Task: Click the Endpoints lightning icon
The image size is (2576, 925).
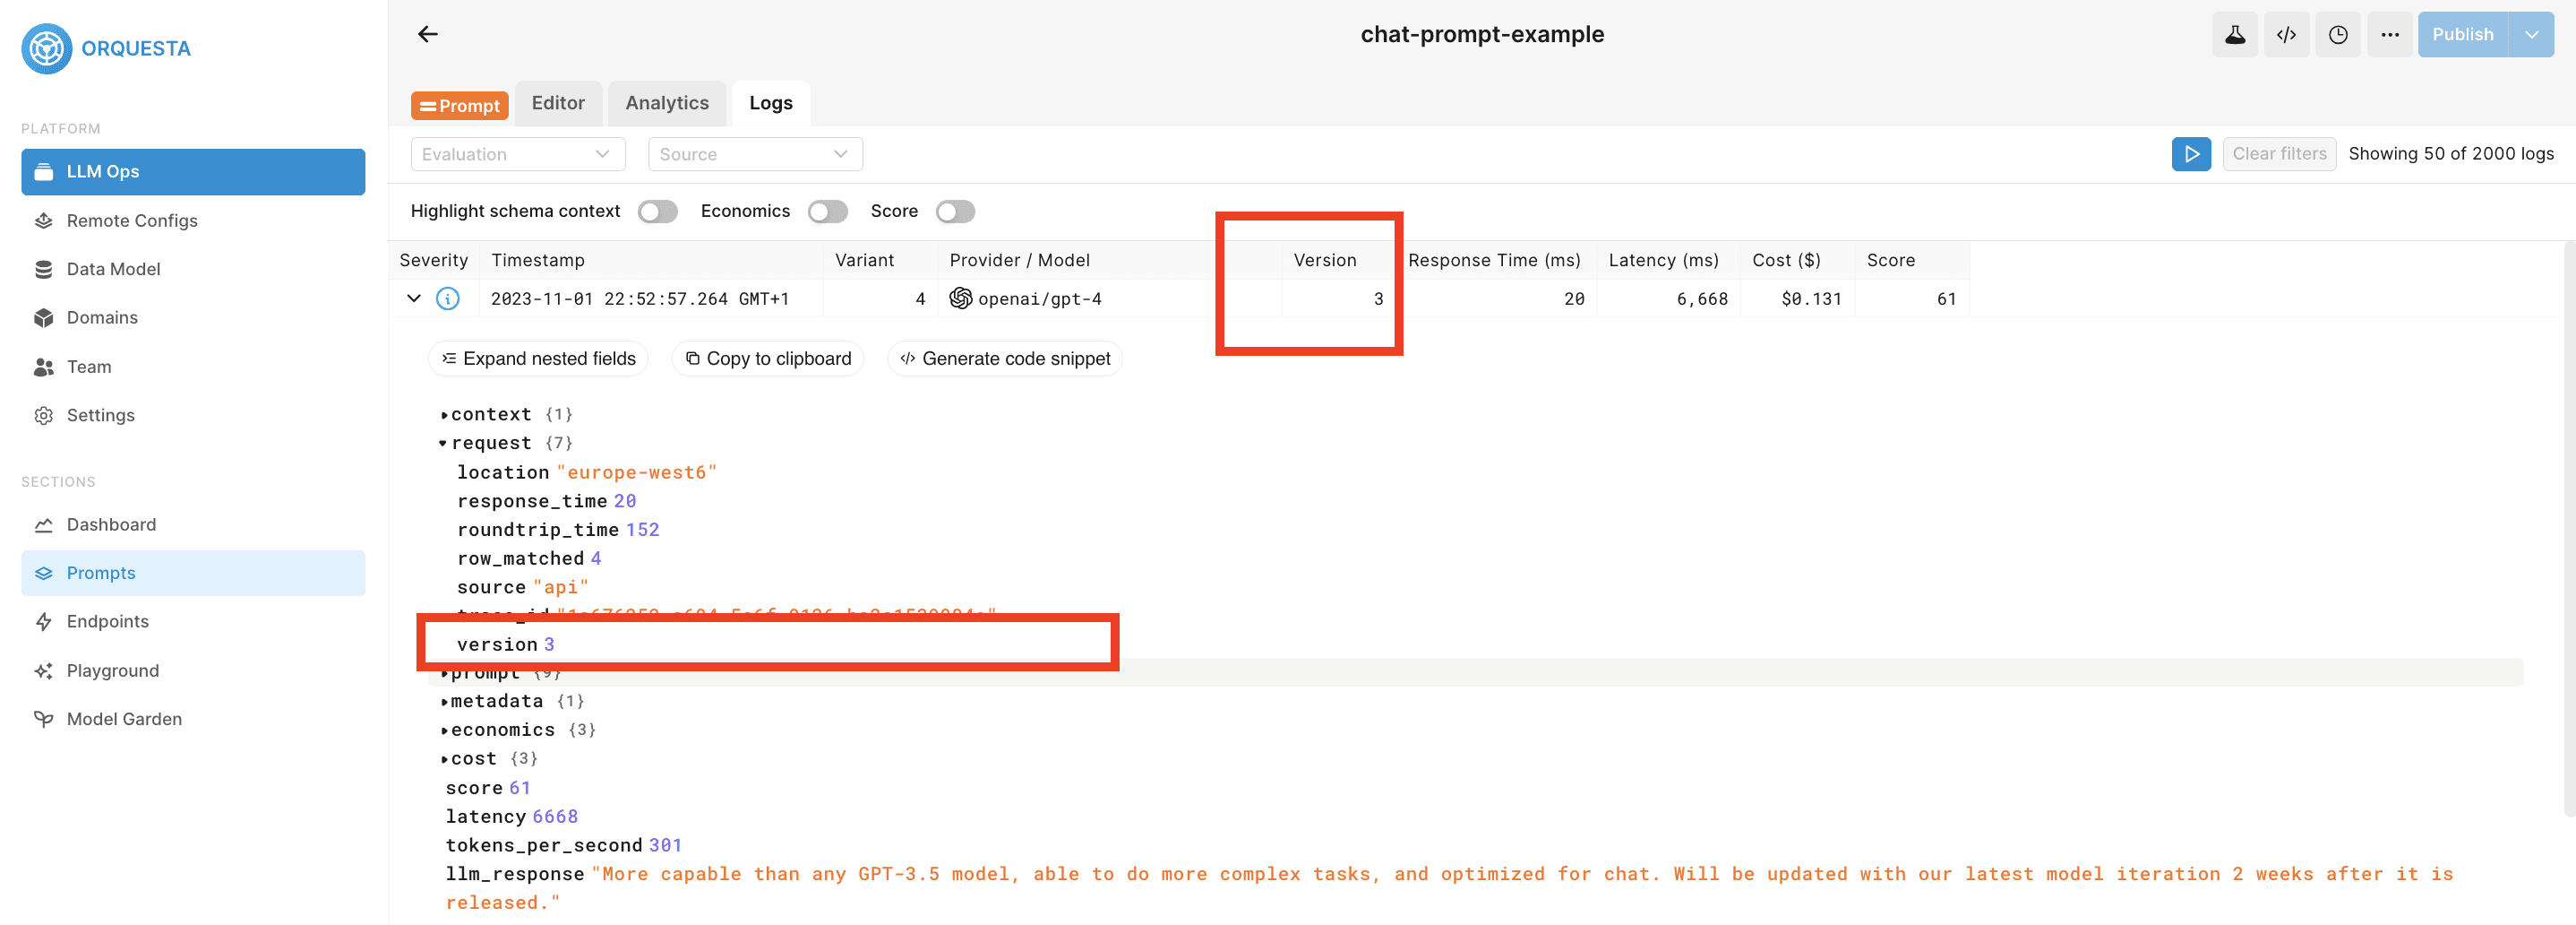Action: 43,622
